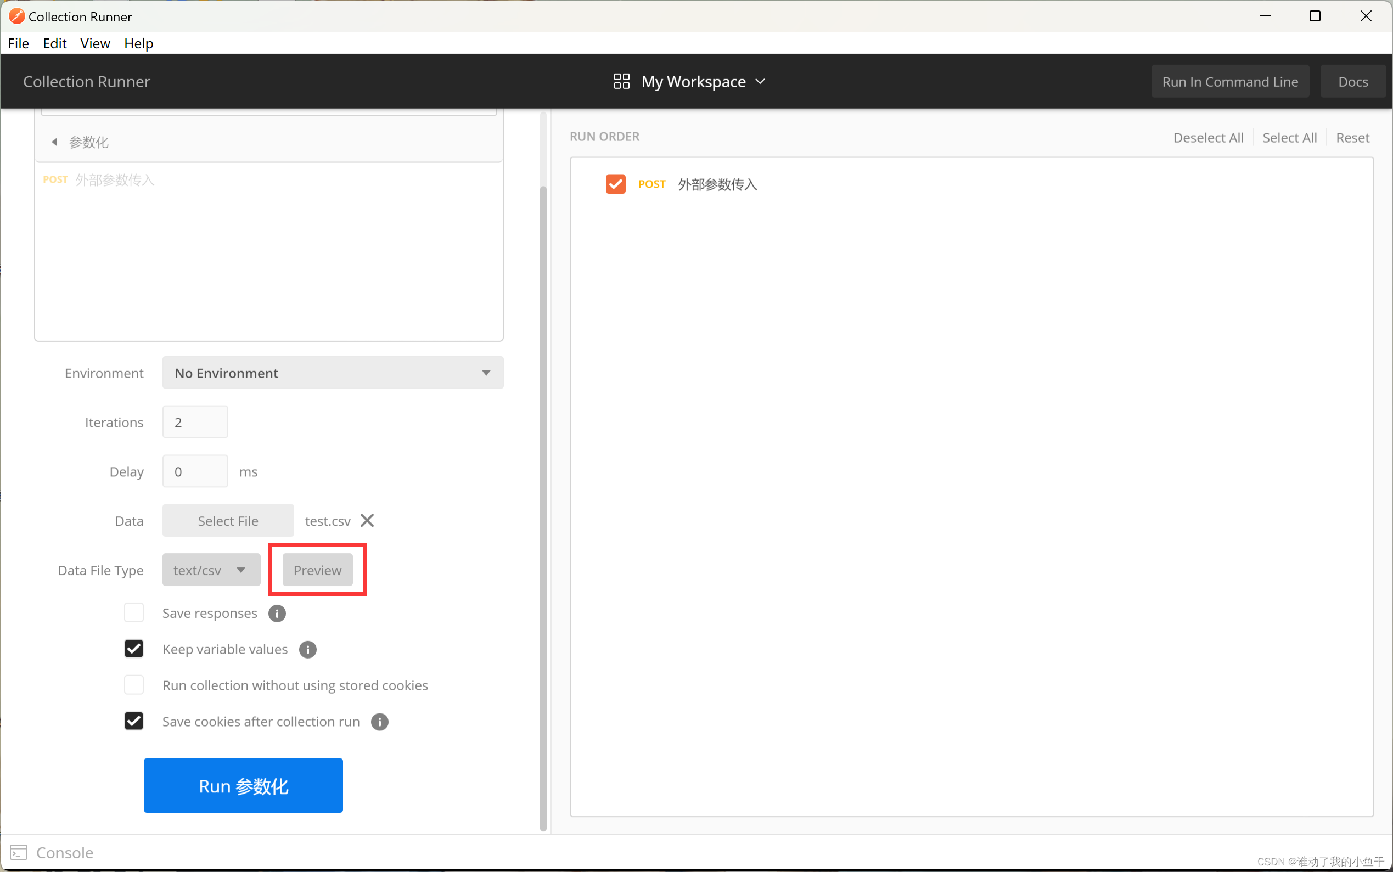Expand the text/csv file type dropdown

(x=211, y=570)
